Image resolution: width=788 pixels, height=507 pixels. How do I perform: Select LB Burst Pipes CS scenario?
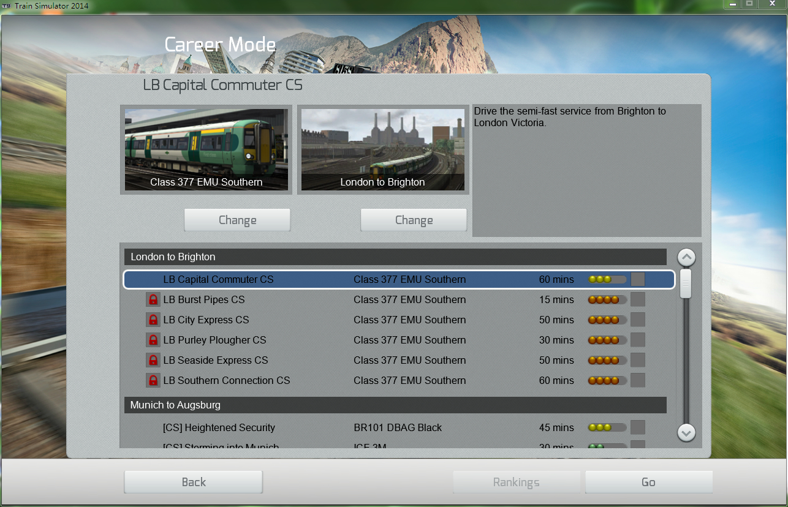(x=395, y=299)
